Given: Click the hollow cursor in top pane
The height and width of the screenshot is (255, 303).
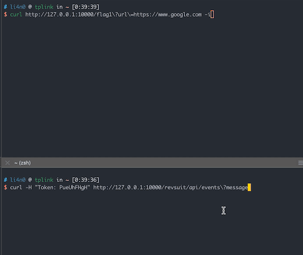Looking at the screenshot, I should tap(212, 14).
